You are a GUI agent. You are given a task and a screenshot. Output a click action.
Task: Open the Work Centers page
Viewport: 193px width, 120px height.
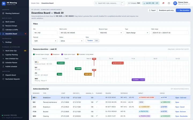coord(10,22)
